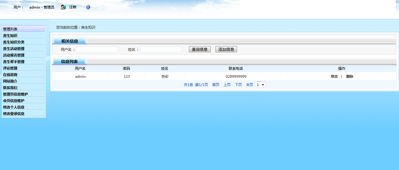Open 修改登录信息 sidebar entry
Screen dimensions: 399x170
tap(23, 114)
